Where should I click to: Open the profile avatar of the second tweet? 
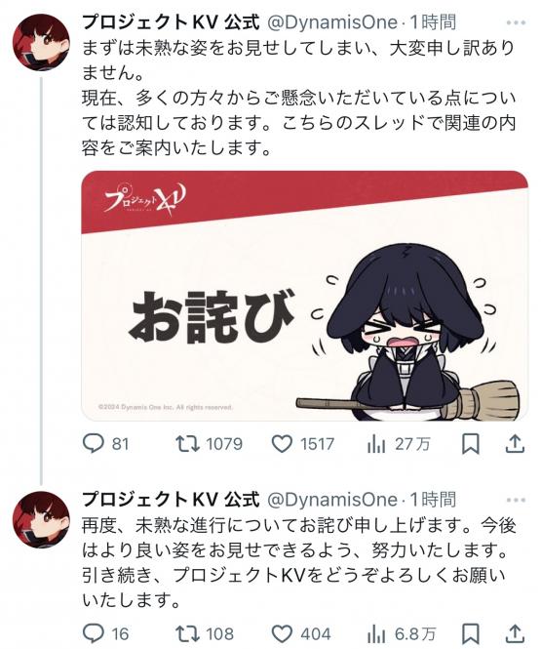41,520
